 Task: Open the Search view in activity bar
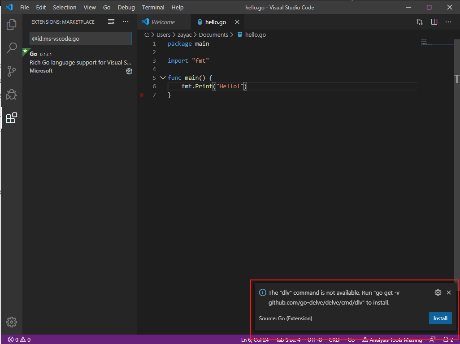12,48
